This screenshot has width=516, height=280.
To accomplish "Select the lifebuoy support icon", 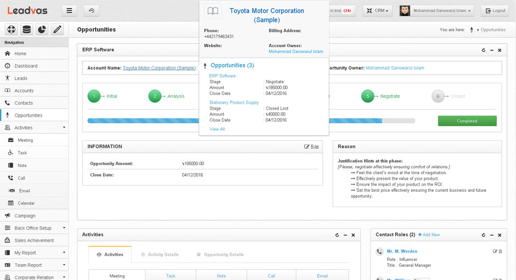I will (11, 30).
